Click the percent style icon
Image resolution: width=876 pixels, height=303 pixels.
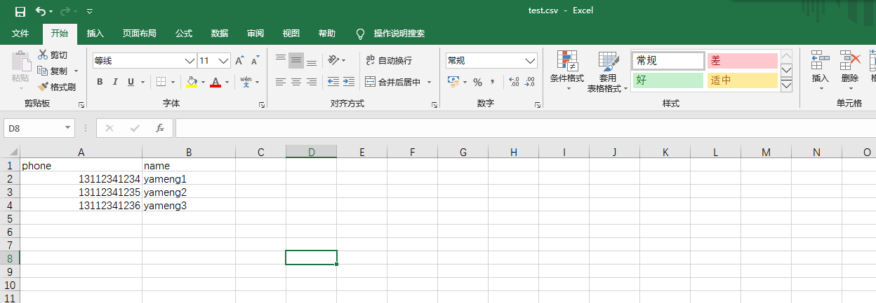click(477, 82)
